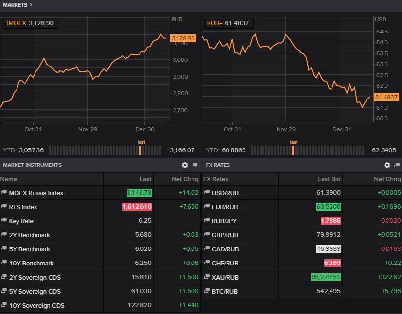Image resolution: width=402 pixels, height=314 pixels.
Task: Click EUR/RUB last bid 68.5200
Action: click(329, 207)
